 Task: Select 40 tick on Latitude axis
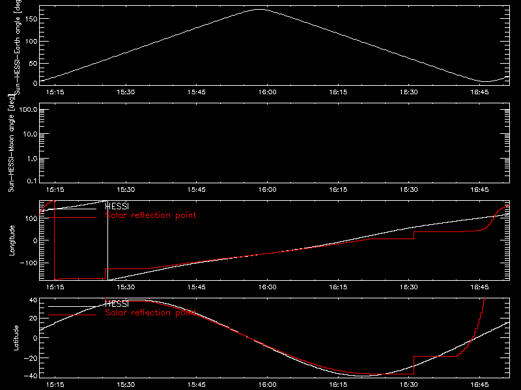click(x=33, y=300)
